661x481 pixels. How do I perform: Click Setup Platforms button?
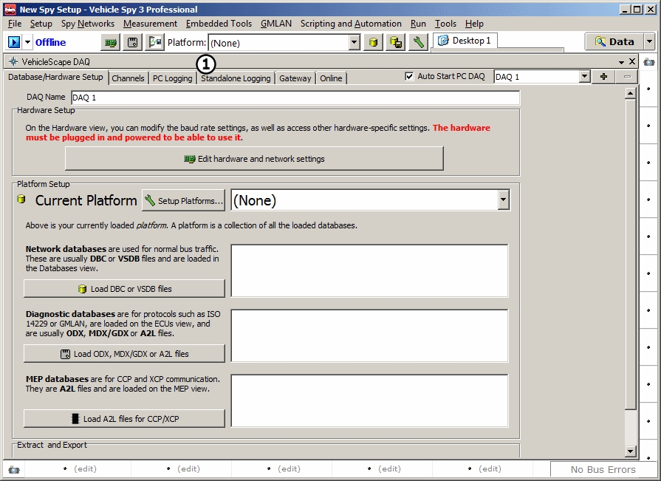(x=183, y=200)
